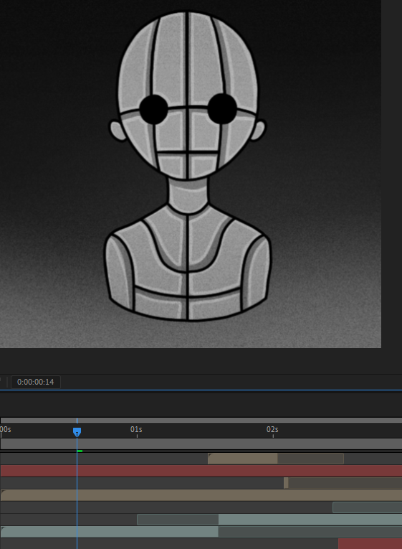Click the mannequin figure in the composition preview
The height and width of the screenshot is (549, 402).
[x=188, y=166]
